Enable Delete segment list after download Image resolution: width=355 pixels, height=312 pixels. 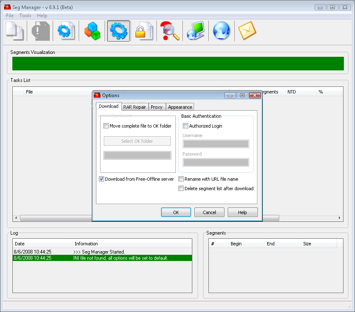point(181,189)
